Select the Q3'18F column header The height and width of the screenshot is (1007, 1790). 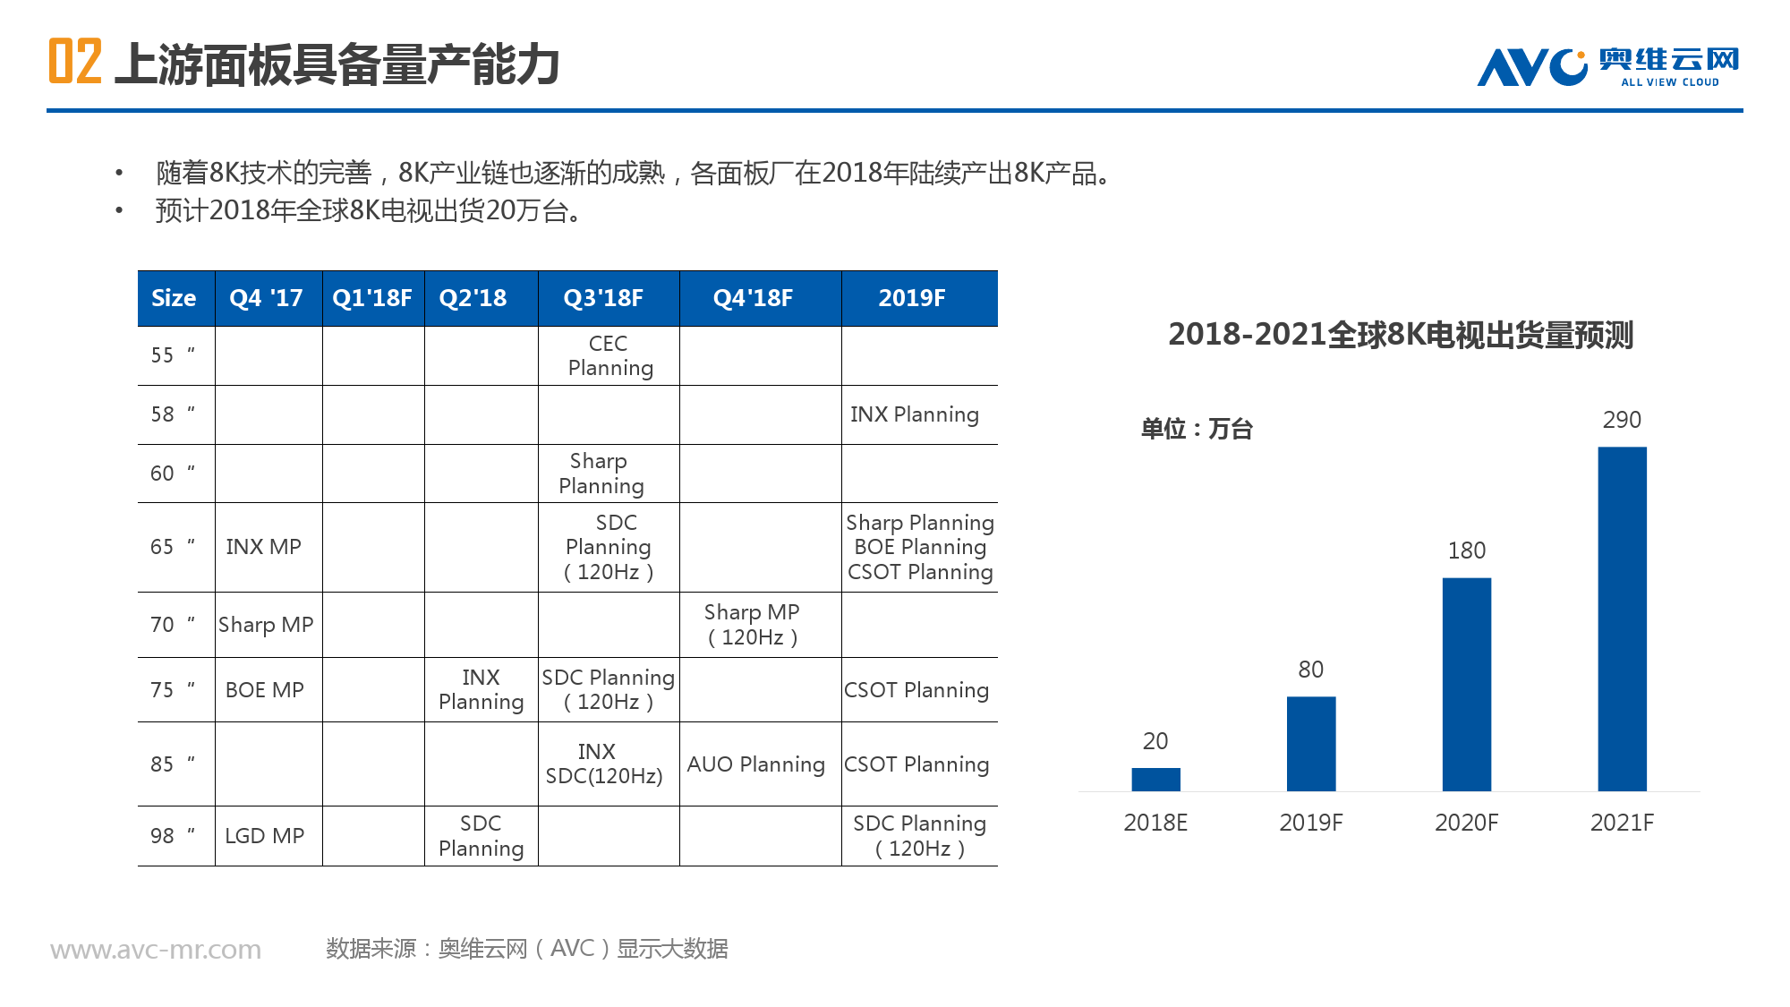603,298
